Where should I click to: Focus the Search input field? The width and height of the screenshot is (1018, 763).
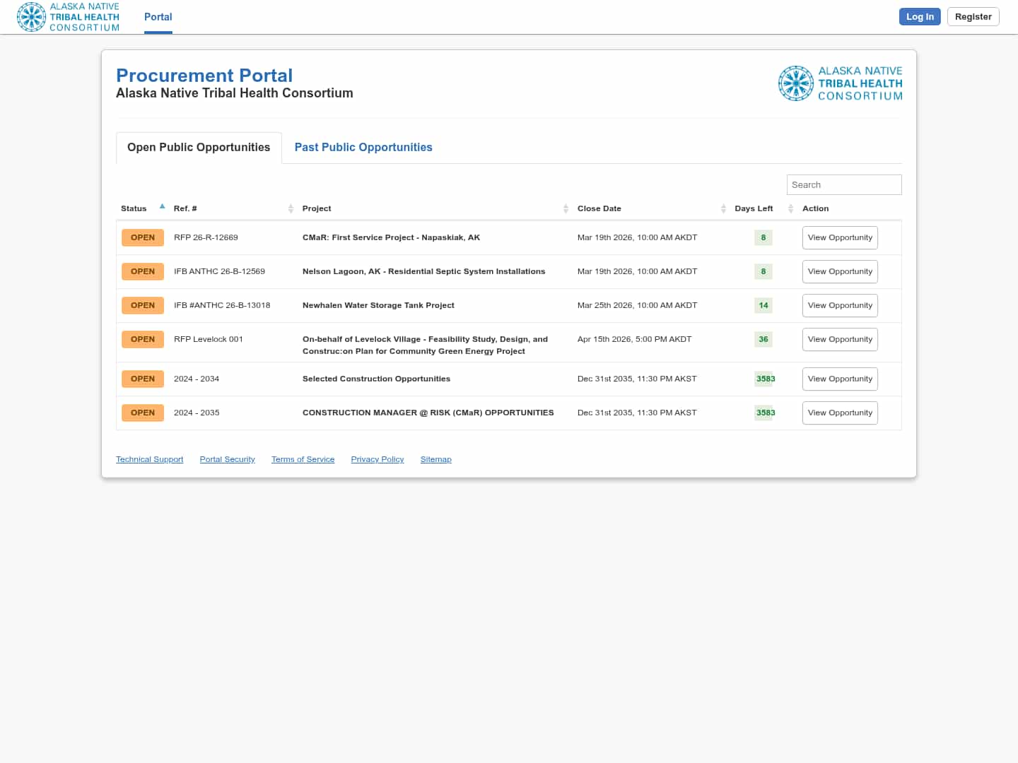[x=844, y=184]
